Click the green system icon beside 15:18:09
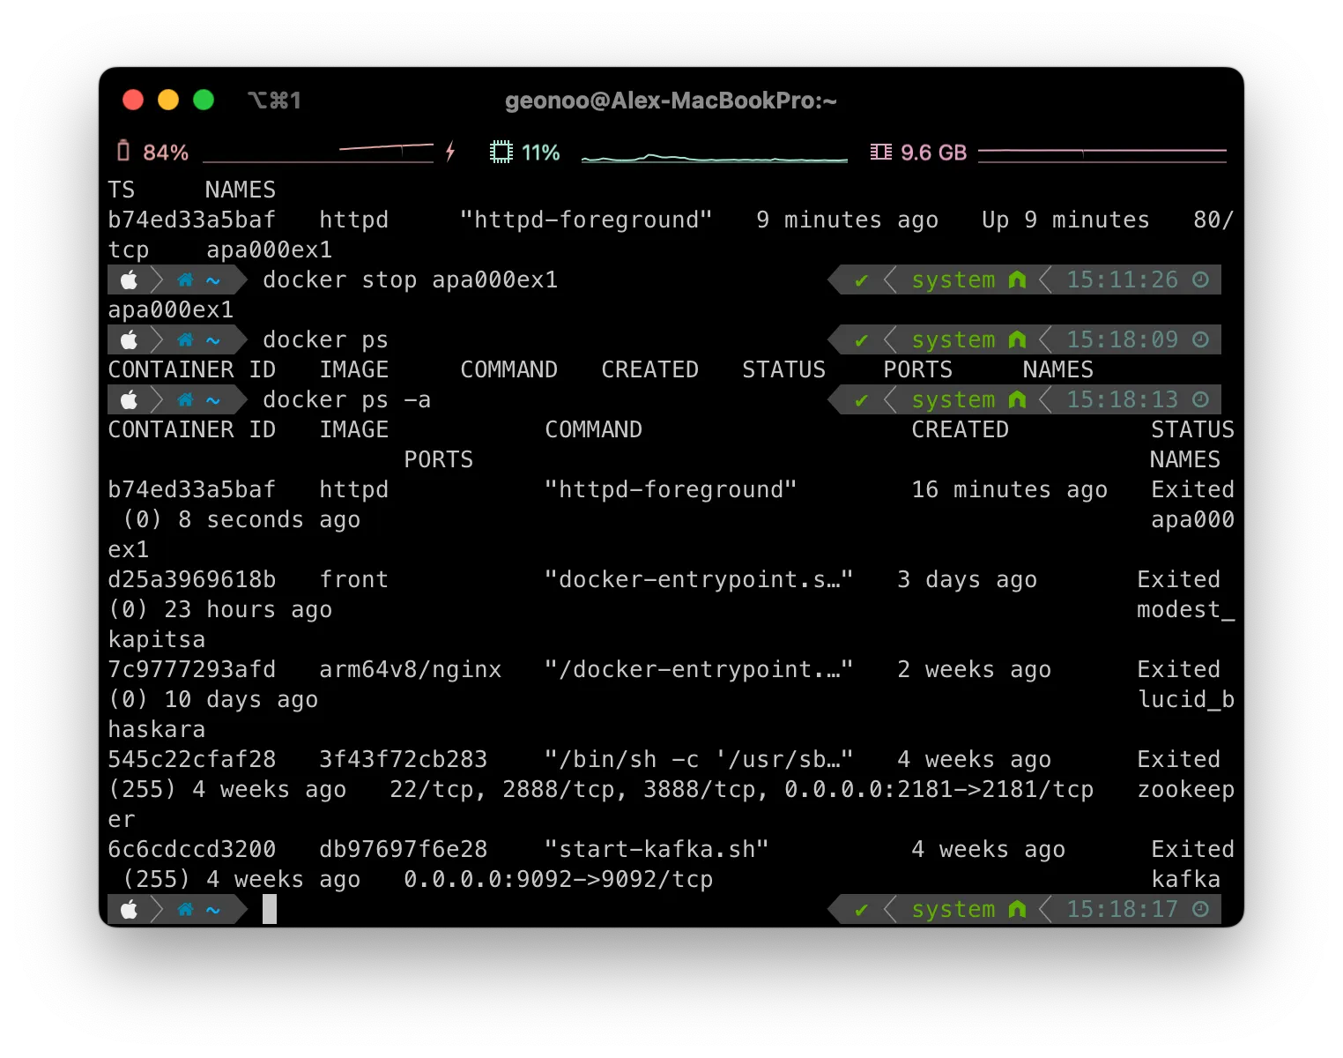 click(x=1017, y=340)
